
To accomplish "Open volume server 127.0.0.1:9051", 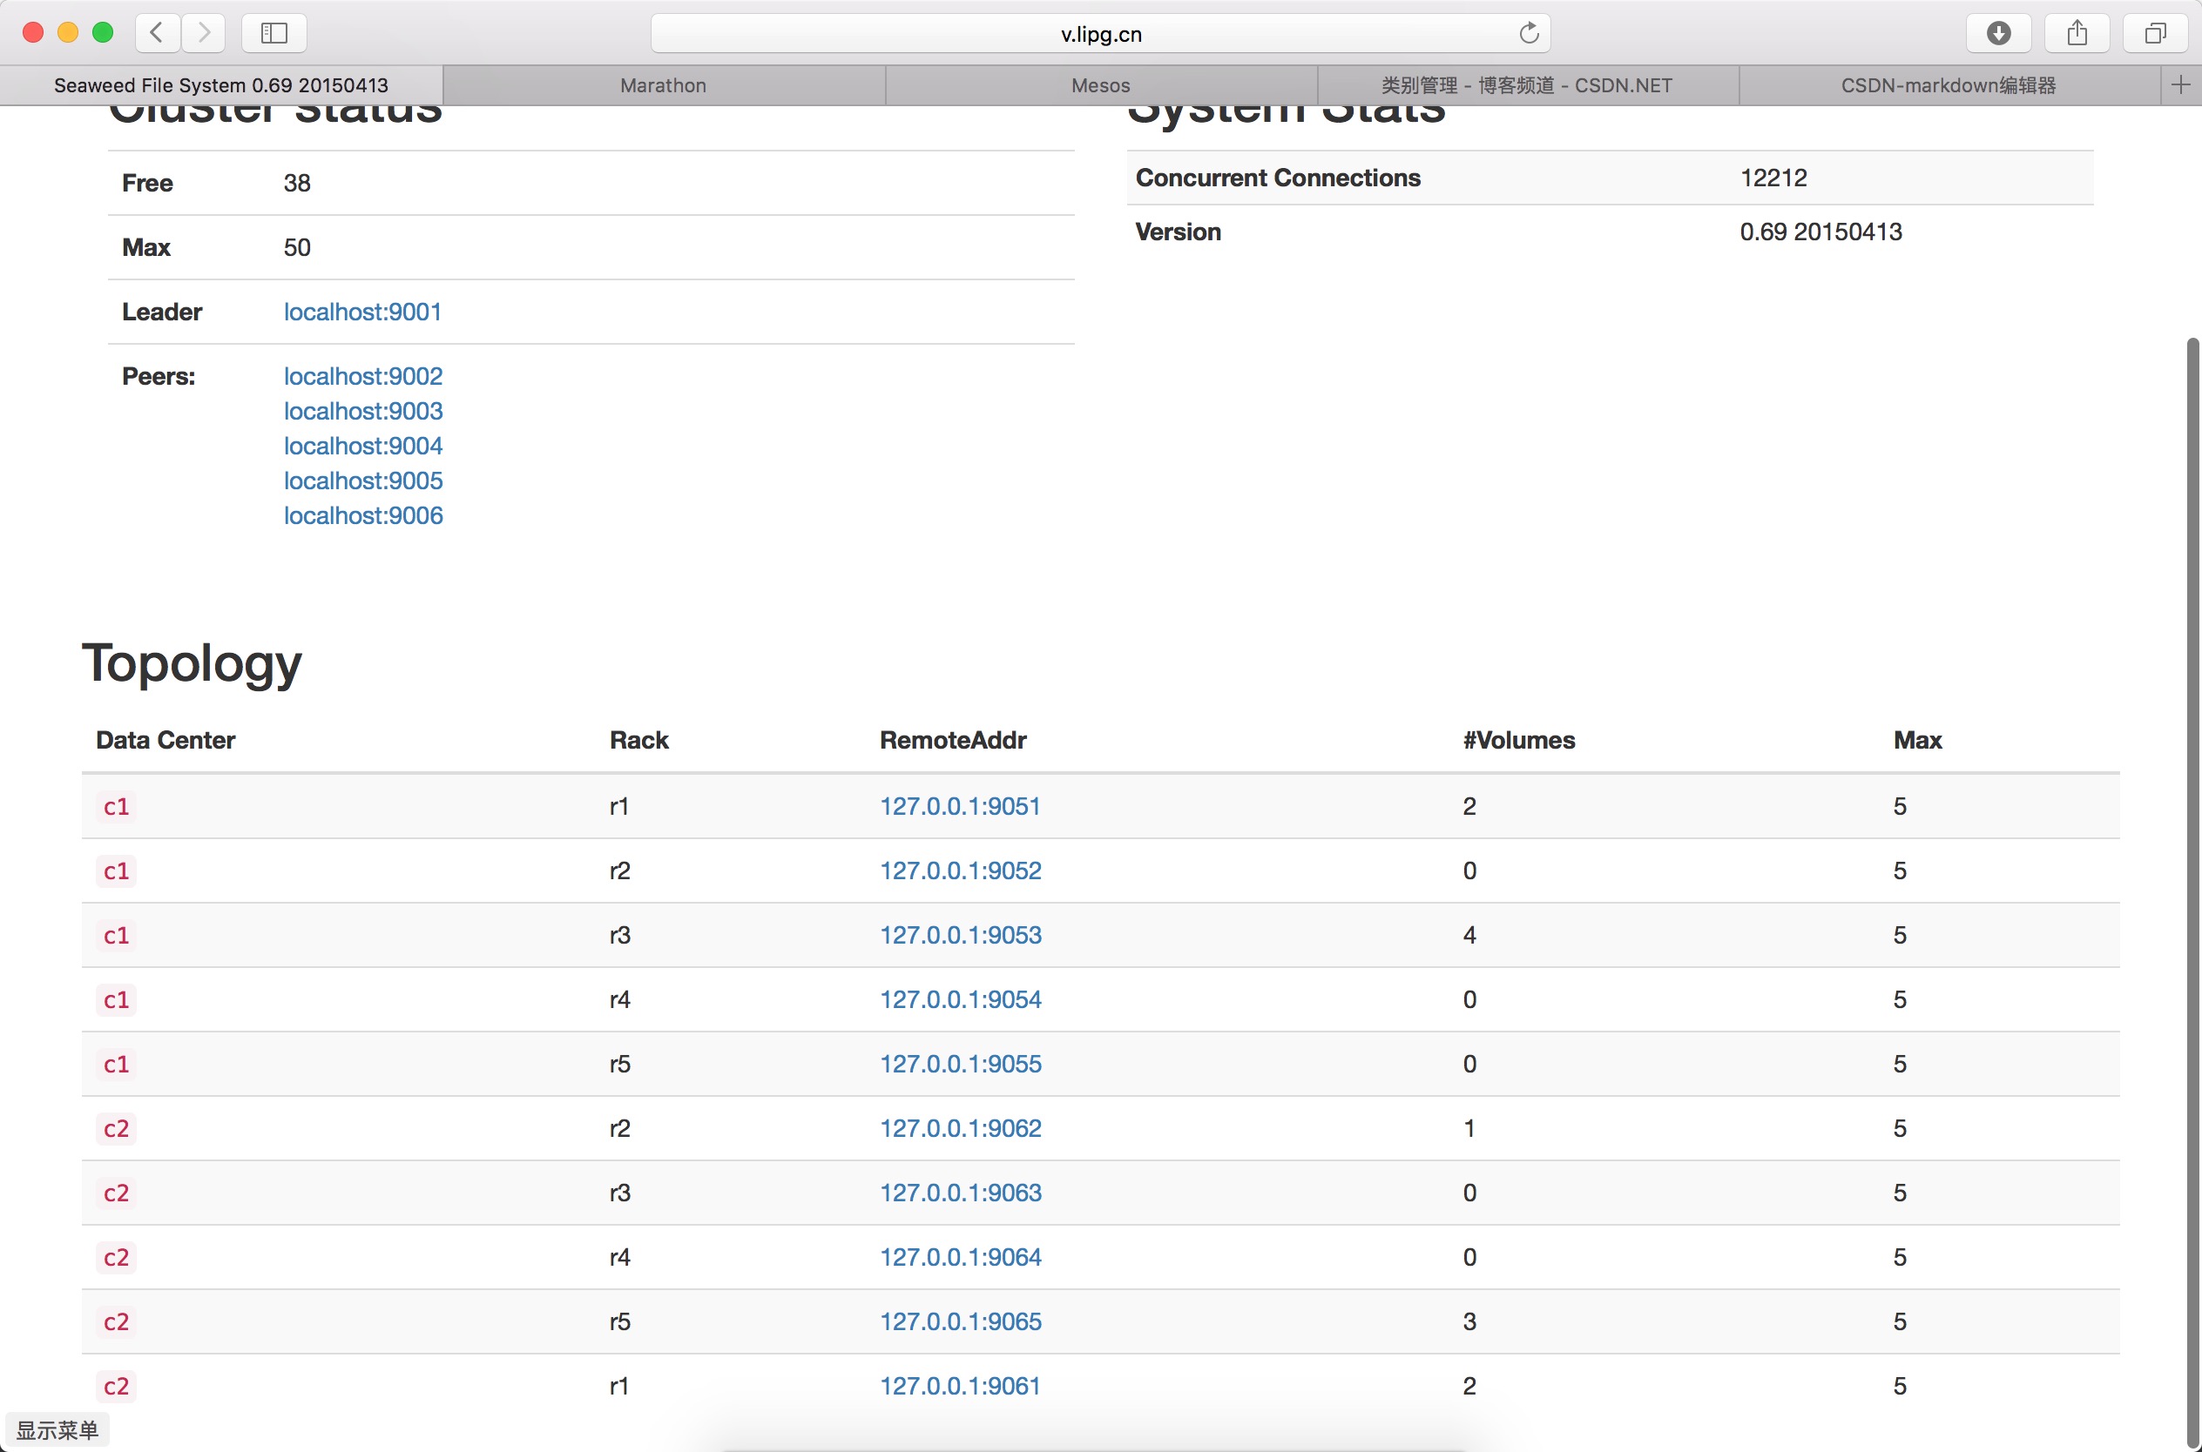I will (960, 807).
